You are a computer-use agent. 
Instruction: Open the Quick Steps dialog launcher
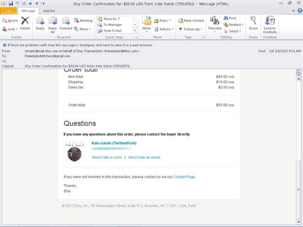point(136,37)
